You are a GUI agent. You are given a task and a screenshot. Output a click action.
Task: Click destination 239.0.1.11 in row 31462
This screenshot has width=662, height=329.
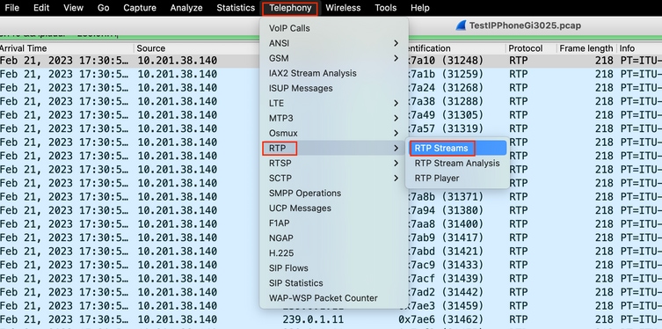pyautogui.click(x=313, y=319)
